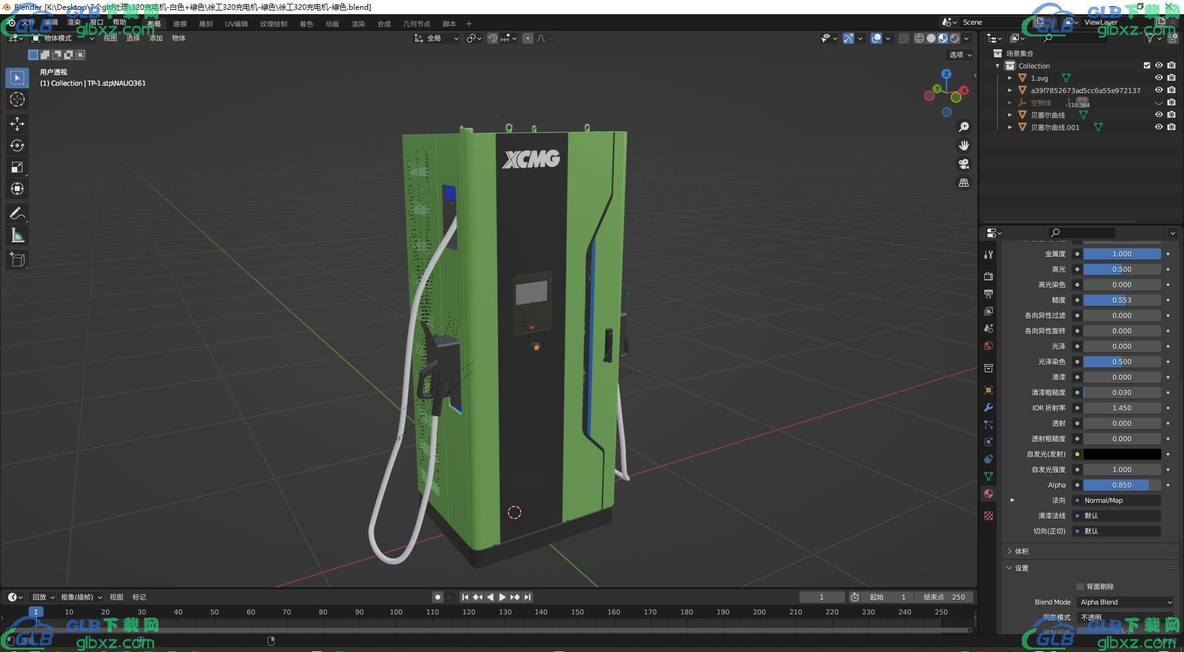
Task: Expand the 1.svg outliner row
Action: pos(1010,78)
